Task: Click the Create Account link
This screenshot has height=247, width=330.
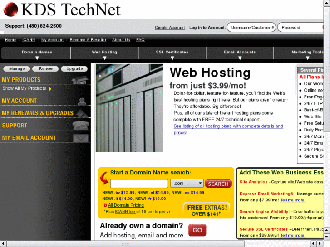Action: coord(170,28)
